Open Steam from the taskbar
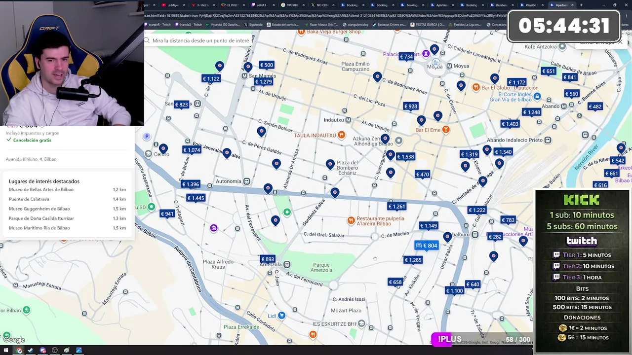 31,351
